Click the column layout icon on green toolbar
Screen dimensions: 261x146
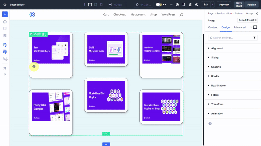[x=39, y=34]
